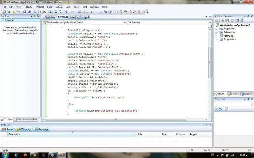
Task: Select the WindowsFormsApplication1 project node
Action: [235, 25]
